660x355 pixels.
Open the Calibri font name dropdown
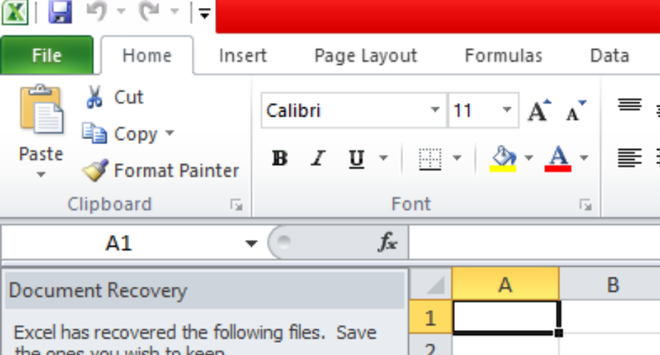pyautogui.click(x=435, y=110)
